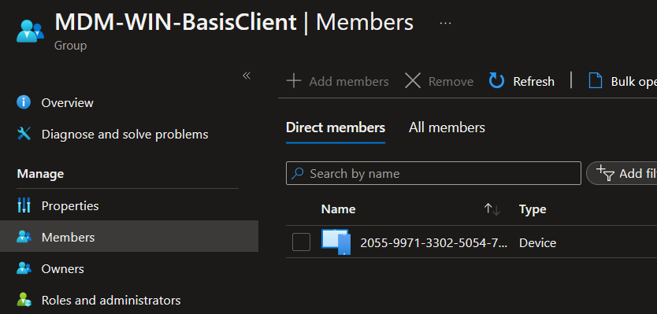Select the Members people icon in sidebar
Viewport: 657px width, 314px height.
point(24,237)
